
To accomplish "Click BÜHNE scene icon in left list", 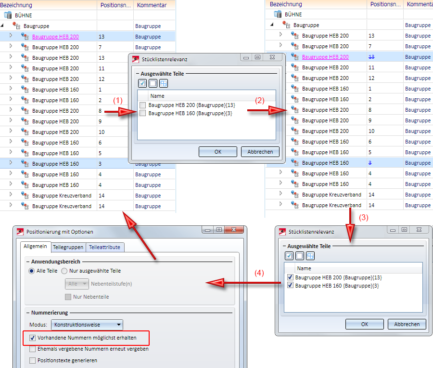I will 8,15.
